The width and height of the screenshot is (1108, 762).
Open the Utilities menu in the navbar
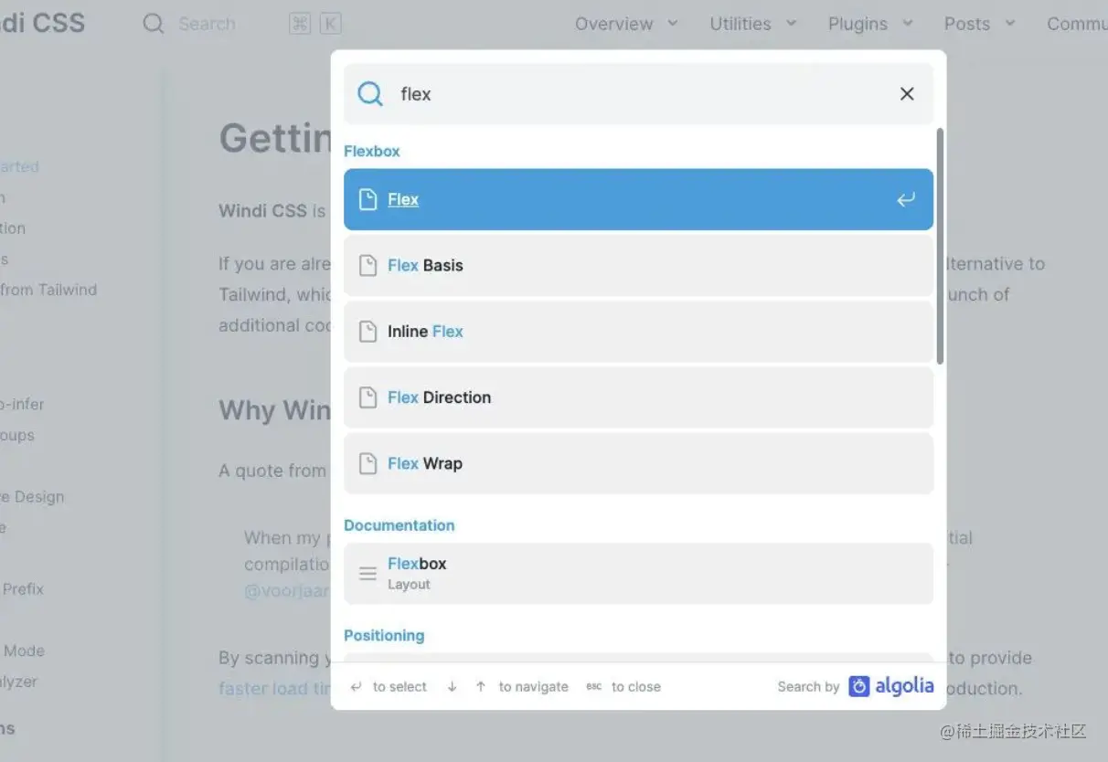coord(740,24)
